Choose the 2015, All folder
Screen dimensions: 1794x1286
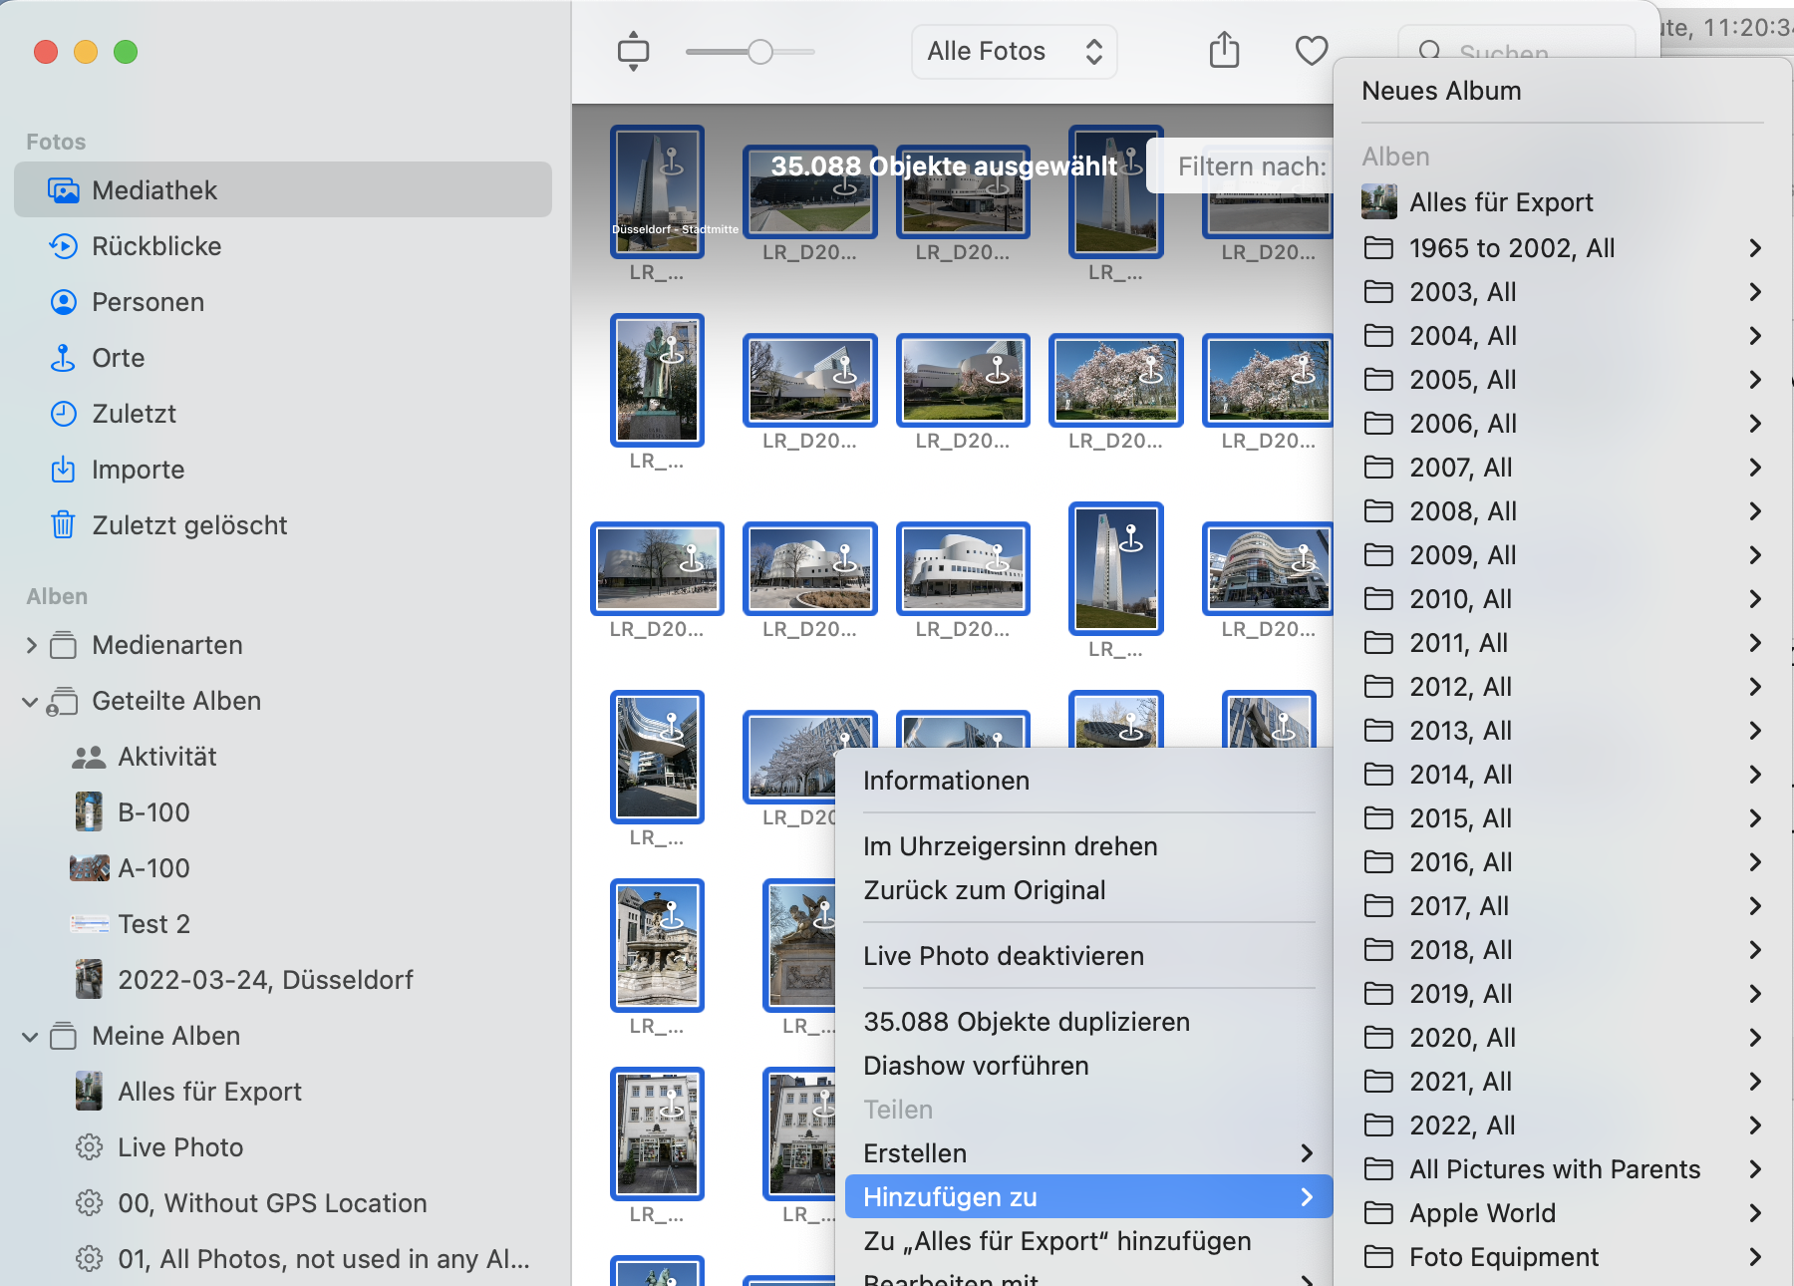(1460, 818)
